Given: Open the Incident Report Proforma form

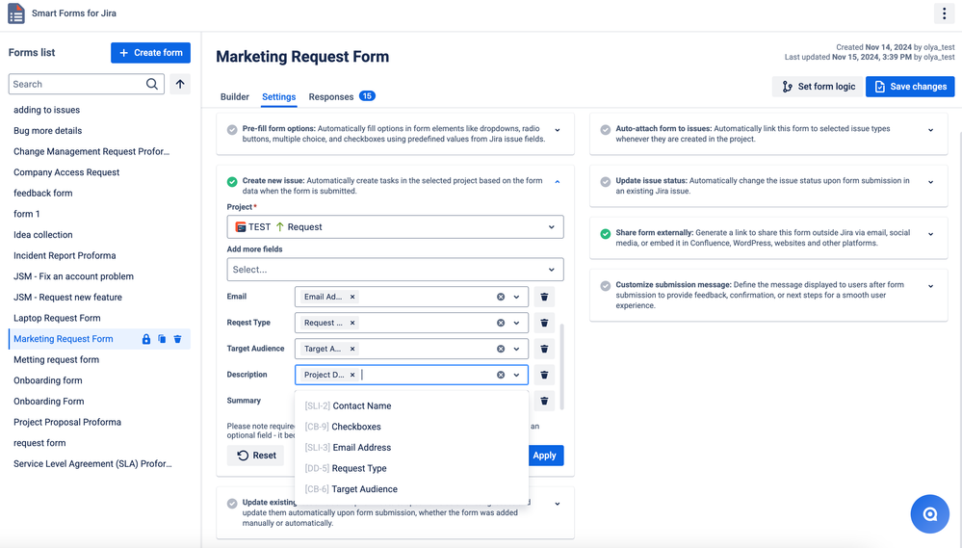Looking at the screenshot, I should tap(65, 255).
